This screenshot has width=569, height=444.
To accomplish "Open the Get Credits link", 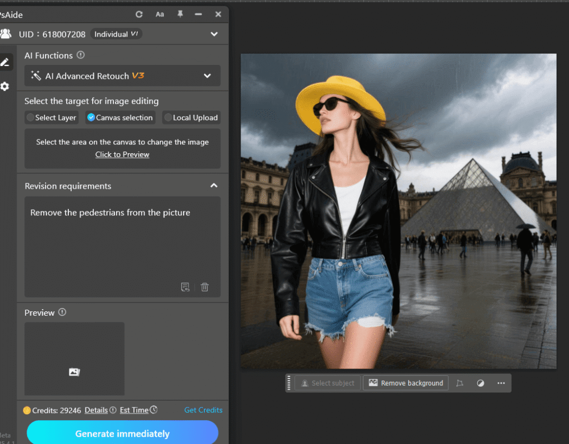I will 203,410.
